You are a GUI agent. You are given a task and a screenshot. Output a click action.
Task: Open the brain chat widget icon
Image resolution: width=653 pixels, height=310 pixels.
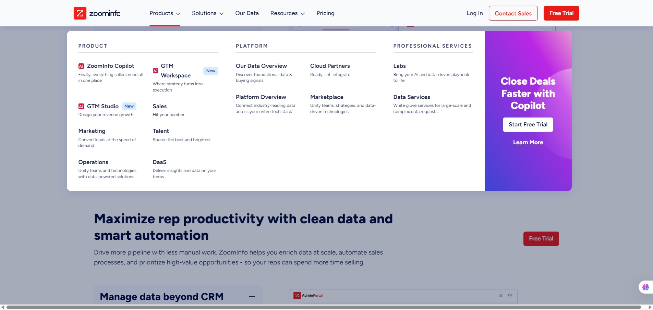(645, 287)
